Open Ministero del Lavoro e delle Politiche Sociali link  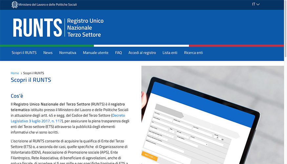point(48,5)
